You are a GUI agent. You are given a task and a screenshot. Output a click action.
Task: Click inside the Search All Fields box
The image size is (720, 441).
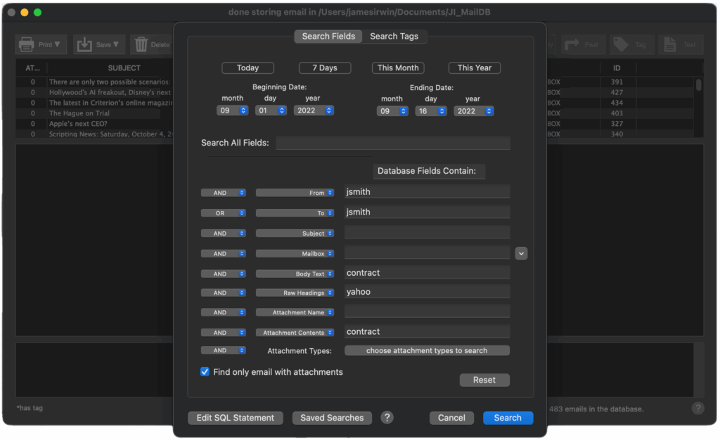[393, 143]
